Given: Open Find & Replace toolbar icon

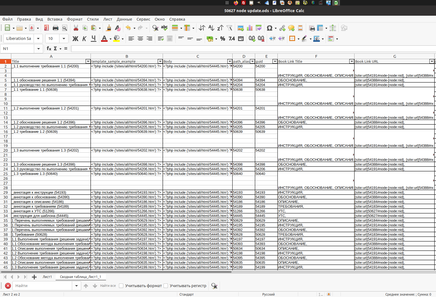Looking at the screenshot, I should (155, 28).
